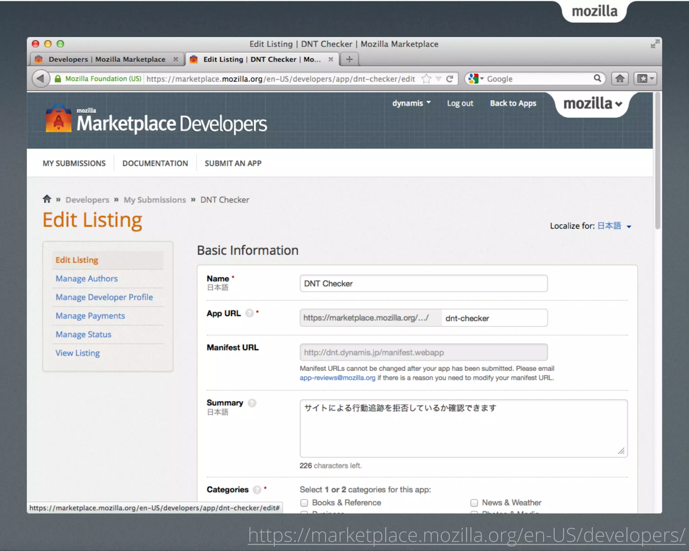Open SUBMIT AN APP menu item
The image size is (689, 551).
tap(233, 163)
